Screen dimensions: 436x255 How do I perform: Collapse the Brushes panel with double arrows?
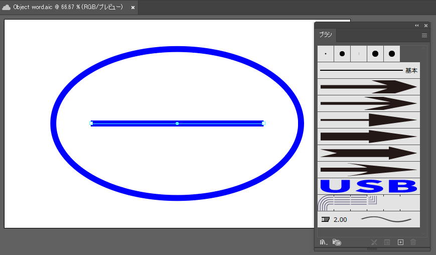click(416, 25)
